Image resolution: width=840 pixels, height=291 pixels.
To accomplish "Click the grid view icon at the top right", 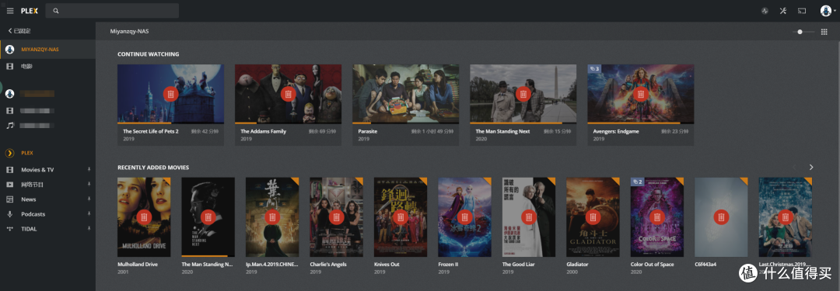I will coord(824,32).
